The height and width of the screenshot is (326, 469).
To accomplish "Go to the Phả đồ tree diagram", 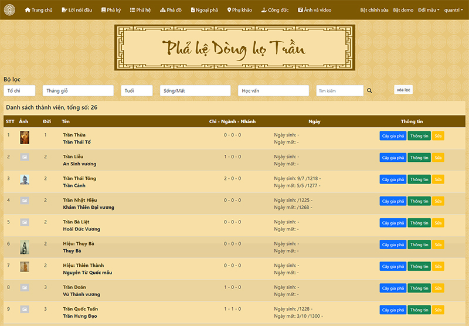I will click(x=171, y=10).
